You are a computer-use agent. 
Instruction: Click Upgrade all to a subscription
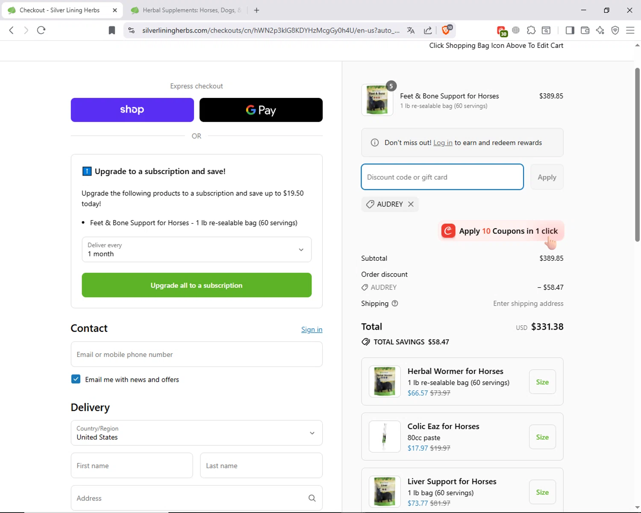[x=197, y=285]
